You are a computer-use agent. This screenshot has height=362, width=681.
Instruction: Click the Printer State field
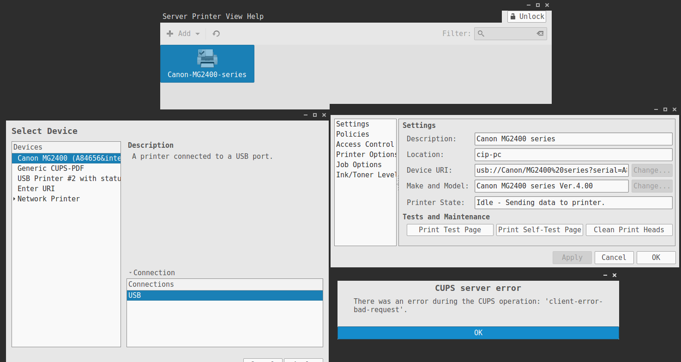[x=573, y=202]
